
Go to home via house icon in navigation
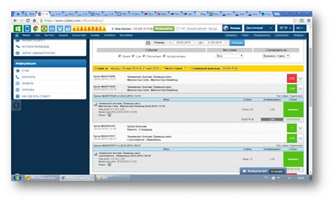pyautogui.click(x=17, y=35)
